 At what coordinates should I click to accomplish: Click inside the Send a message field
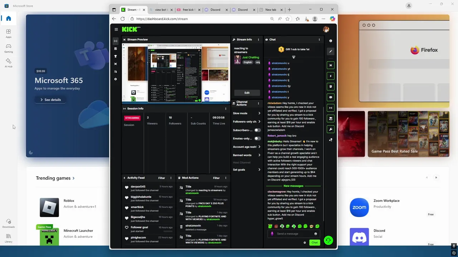coord(293,234)
